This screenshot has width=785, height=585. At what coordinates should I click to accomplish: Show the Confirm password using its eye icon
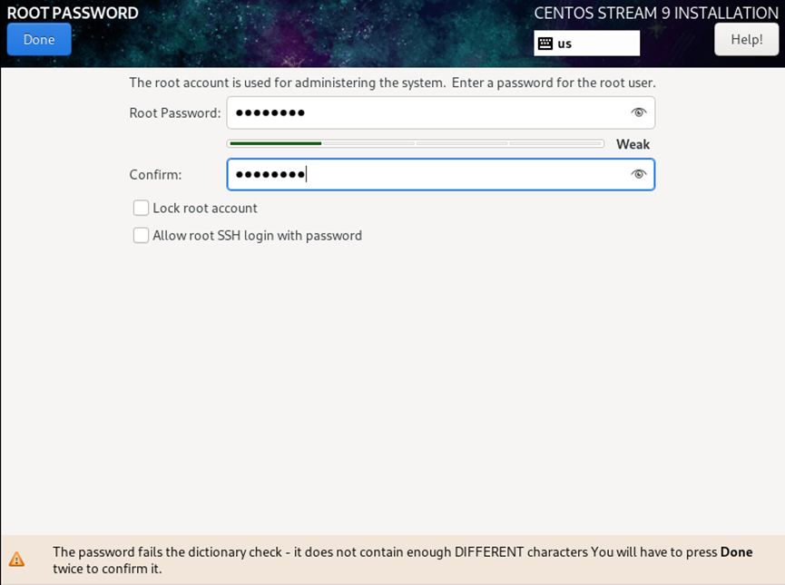click(638, 174)
